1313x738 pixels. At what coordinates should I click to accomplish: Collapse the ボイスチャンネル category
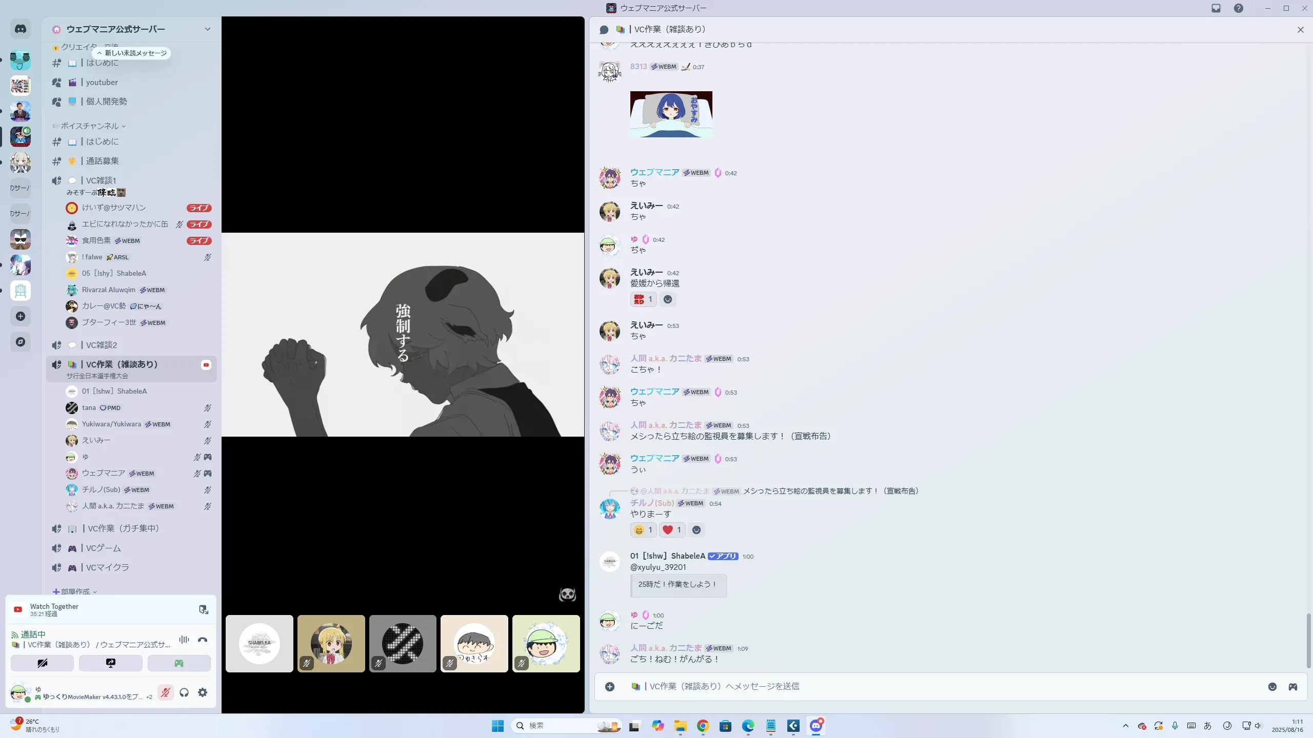point(90,126)
